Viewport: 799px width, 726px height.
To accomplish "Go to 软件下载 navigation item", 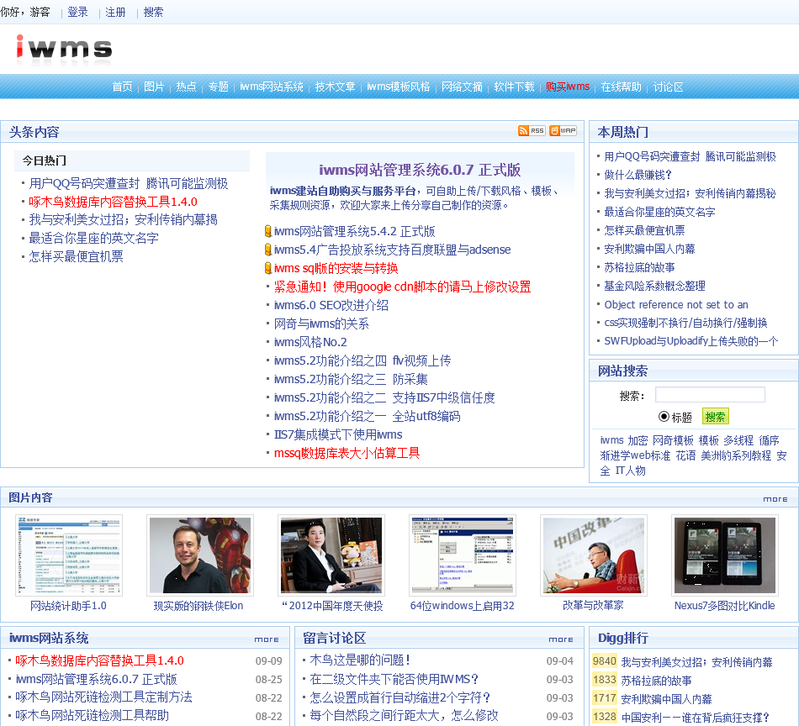I will pyautogui.click(x=514, y=87).
